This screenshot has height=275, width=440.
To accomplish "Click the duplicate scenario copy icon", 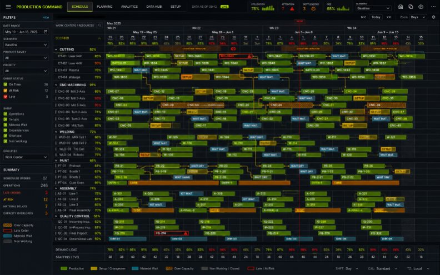I will 411,7.
